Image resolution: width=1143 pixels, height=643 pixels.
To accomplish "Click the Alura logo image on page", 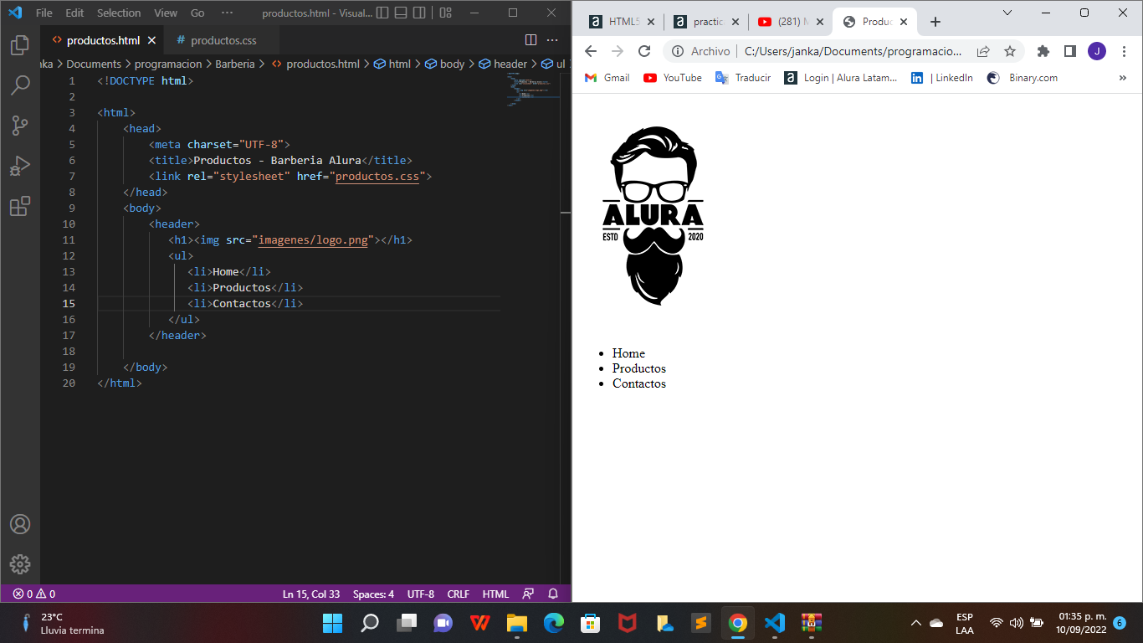I will (x=653, y=216).
